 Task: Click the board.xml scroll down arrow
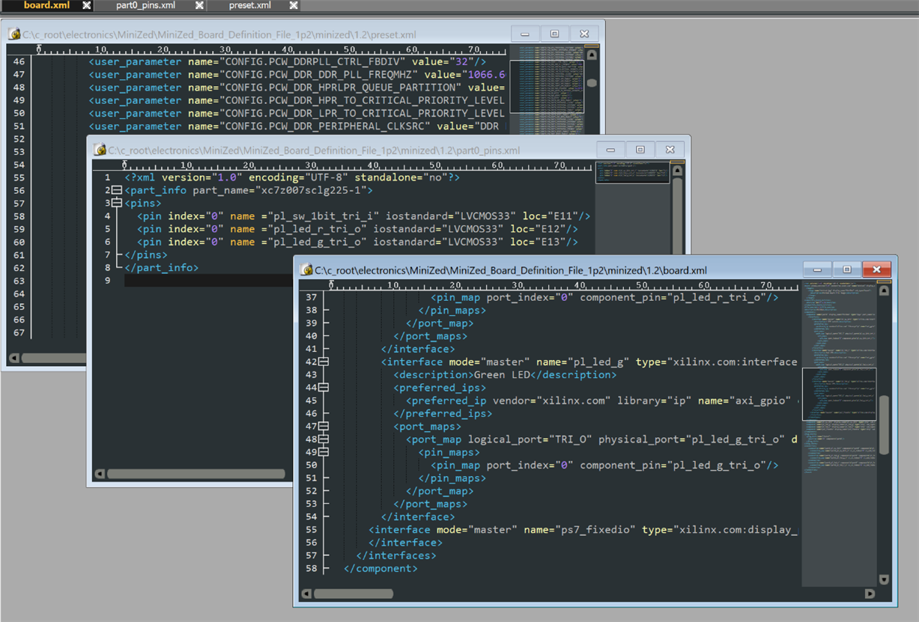click(884, 580)
